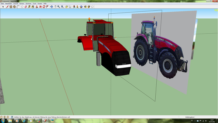Select the Circle tool

pyautogui.click(x=14, y=7)
